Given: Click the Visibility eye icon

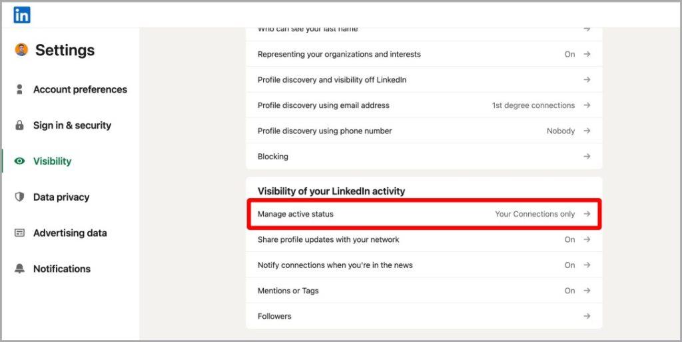Looking at the screenshot, I should [x=19, y=161].
